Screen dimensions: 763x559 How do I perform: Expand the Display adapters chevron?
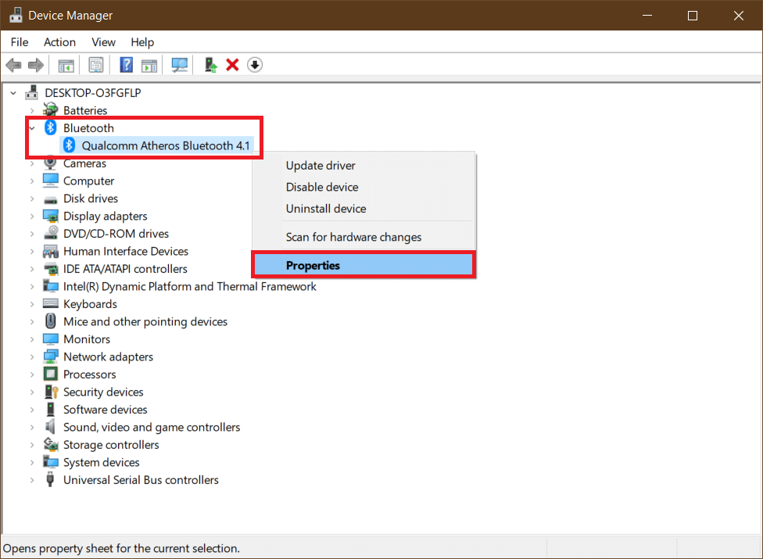pyautogui.click(x=32, y=216)
